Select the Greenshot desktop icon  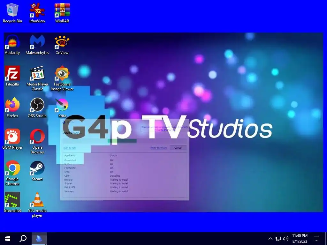click(12, 202)
